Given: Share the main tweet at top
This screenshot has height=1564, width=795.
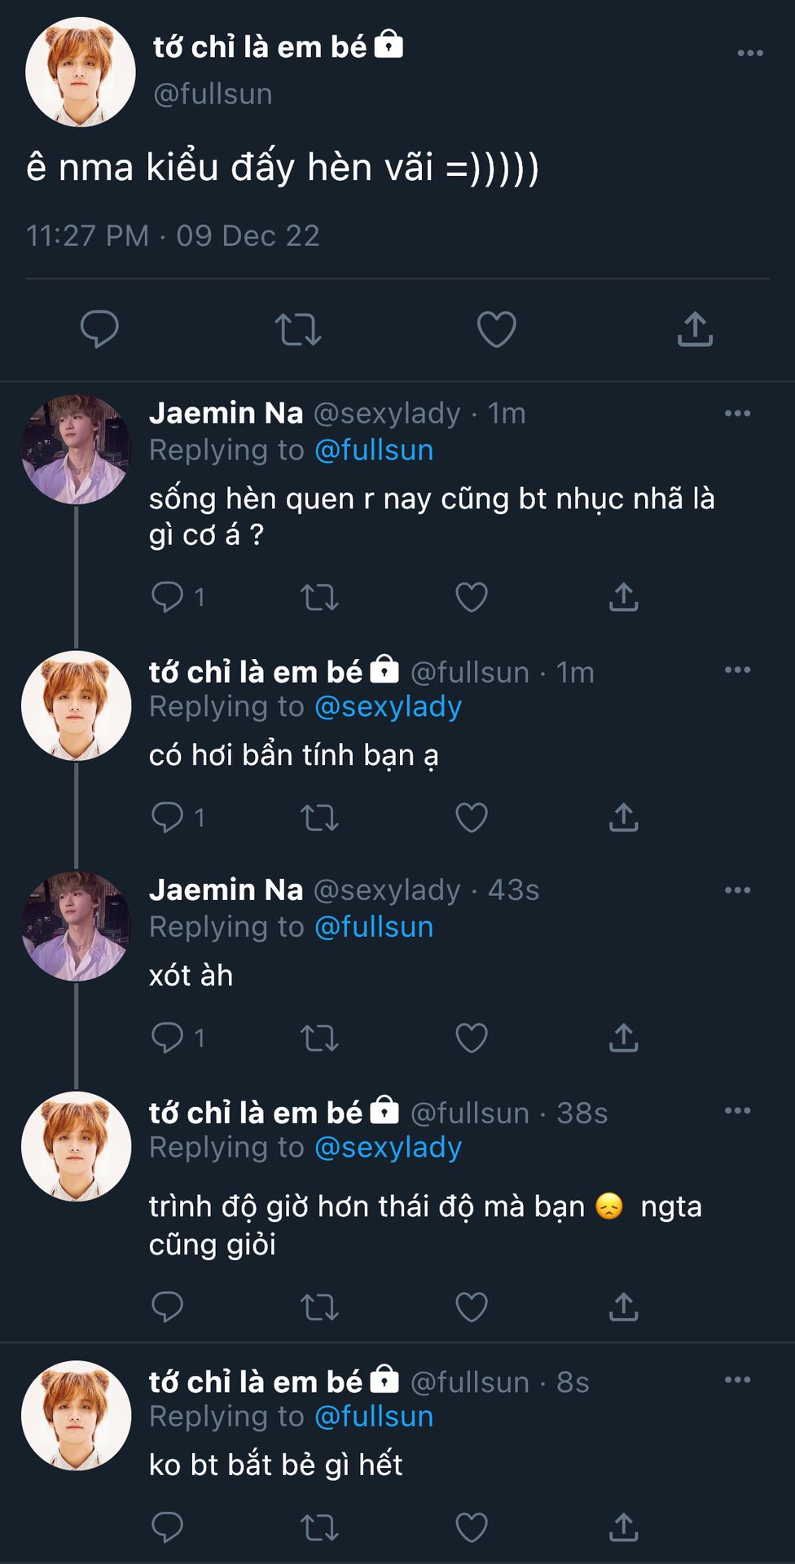Looking at the screenshot, I should click(695, 329).
